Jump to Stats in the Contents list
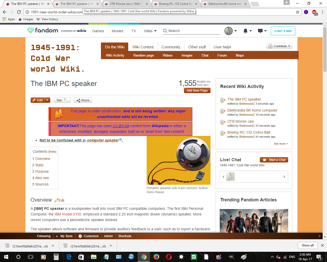 [38, 165]
